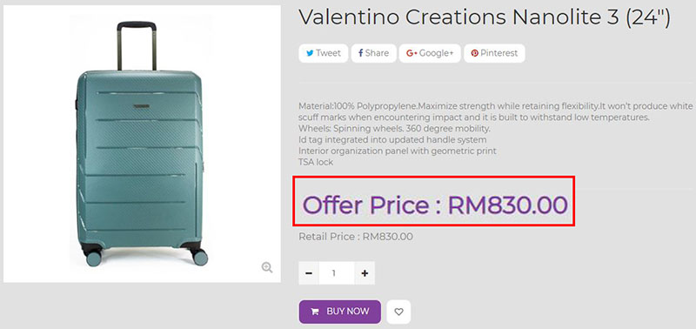
Task: Click the purple BUY NOW button
Action: pos(339,312)
